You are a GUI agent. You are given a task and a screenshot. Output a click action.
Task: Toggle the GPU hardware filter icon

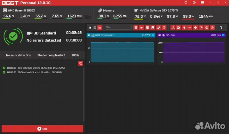142,28
